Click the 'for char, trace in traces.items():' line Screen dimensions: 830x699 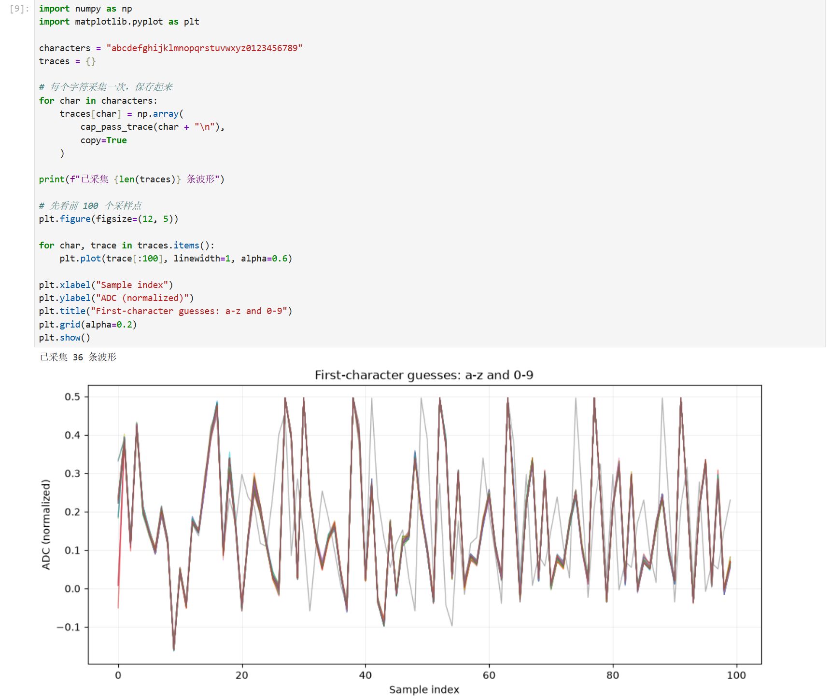coord(127,246)
